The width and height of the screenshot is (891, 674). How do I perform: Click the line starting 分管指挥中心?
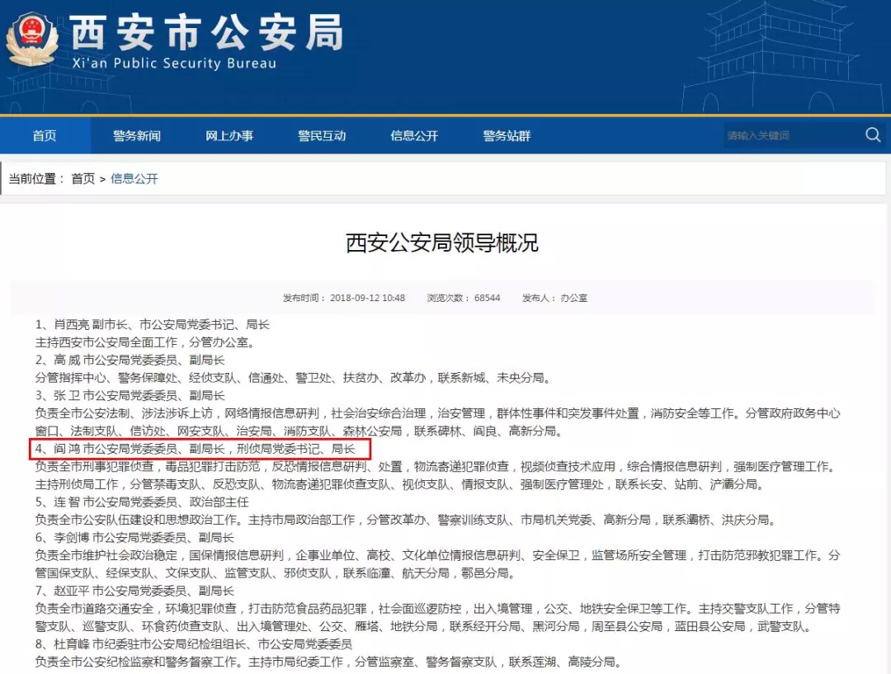pos(293,377)
